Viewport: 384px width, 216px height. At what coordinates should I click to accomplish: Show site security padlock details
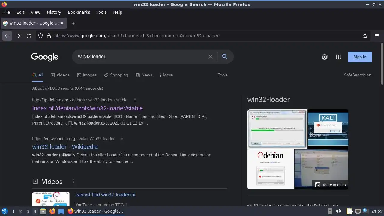pyautogui.click(x=49, y=36)
